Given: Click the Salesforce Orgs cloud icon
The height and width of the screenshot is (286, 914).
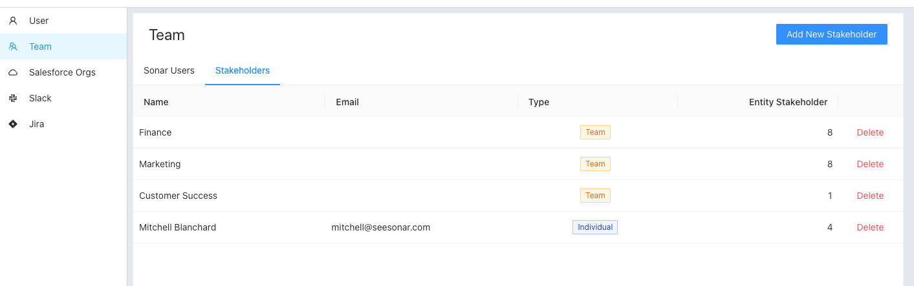Looking at the screenshot, I should point(13,72).
